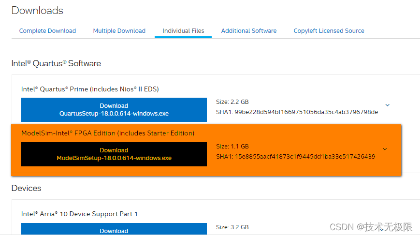Click 'Size: 3.2 GB' text
420x236 pixels.
tap(232, 227)
